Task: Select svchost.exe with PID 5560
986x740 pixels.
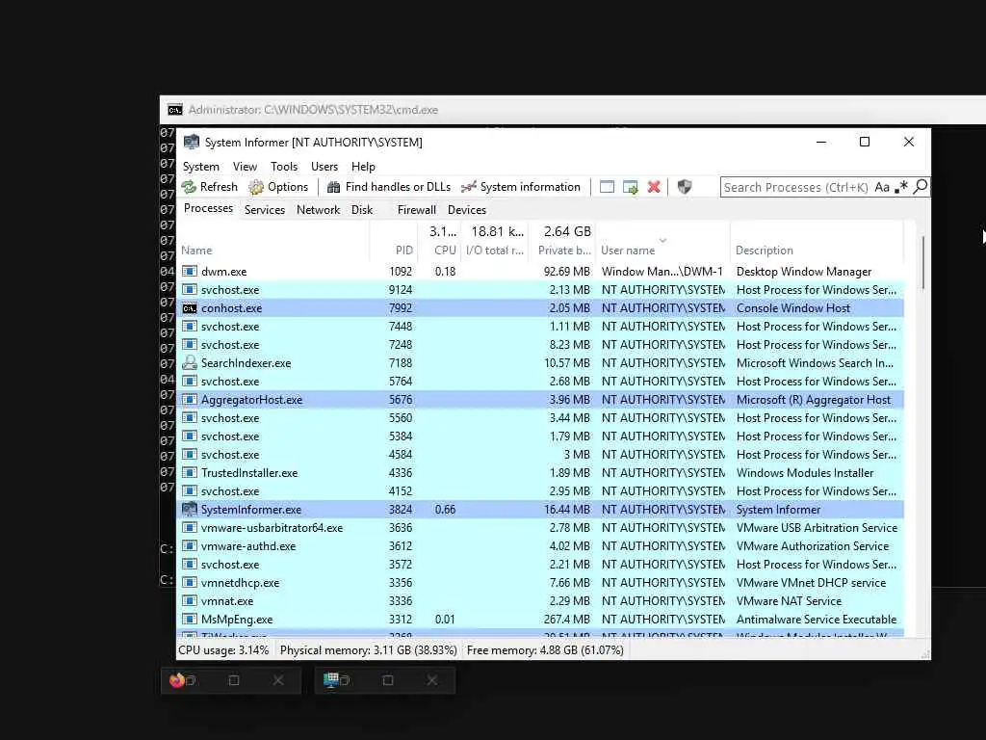Action: (541, 418)
